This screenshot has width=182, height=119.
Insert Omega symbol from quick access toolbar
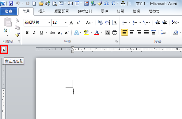pos(106,3)
